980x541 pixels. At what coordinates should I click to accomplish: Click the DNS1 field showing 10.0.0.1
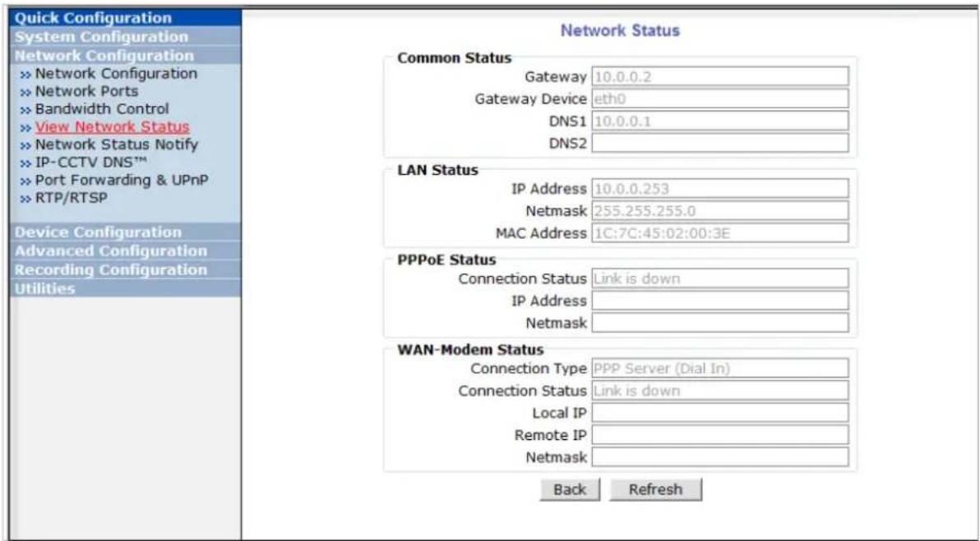720,121
